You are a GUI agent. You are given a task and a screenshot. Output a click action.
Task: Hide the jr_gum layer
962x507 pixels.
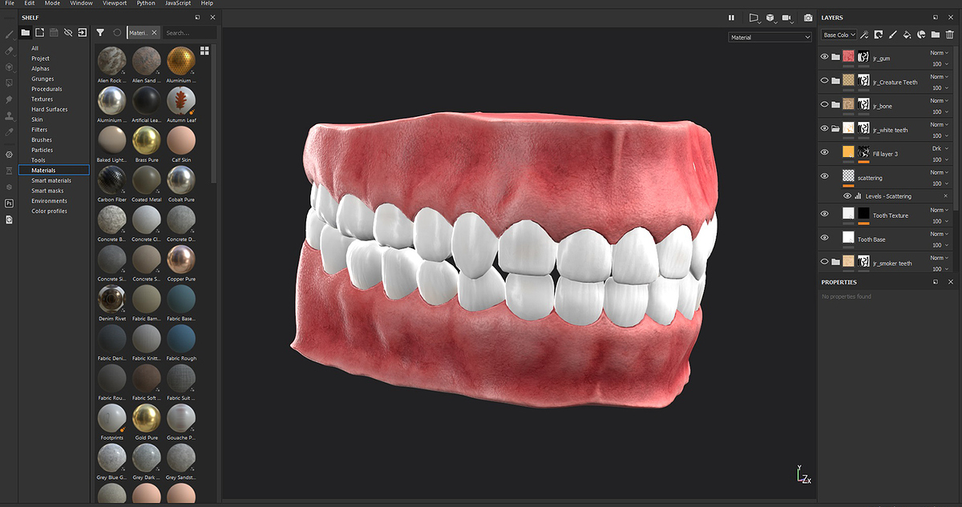(824, 57)
